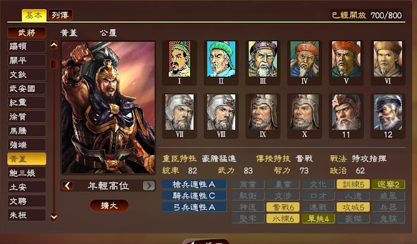Choose 朱桓 in the officer list
This screenshot has width=417, height=244.
pos(27,215)
